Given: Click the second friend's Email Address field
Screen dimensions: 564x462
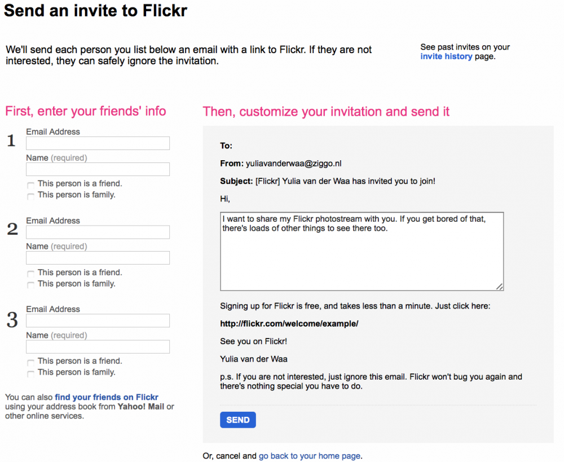Looking at the screenshot, I should coord(98,232).
